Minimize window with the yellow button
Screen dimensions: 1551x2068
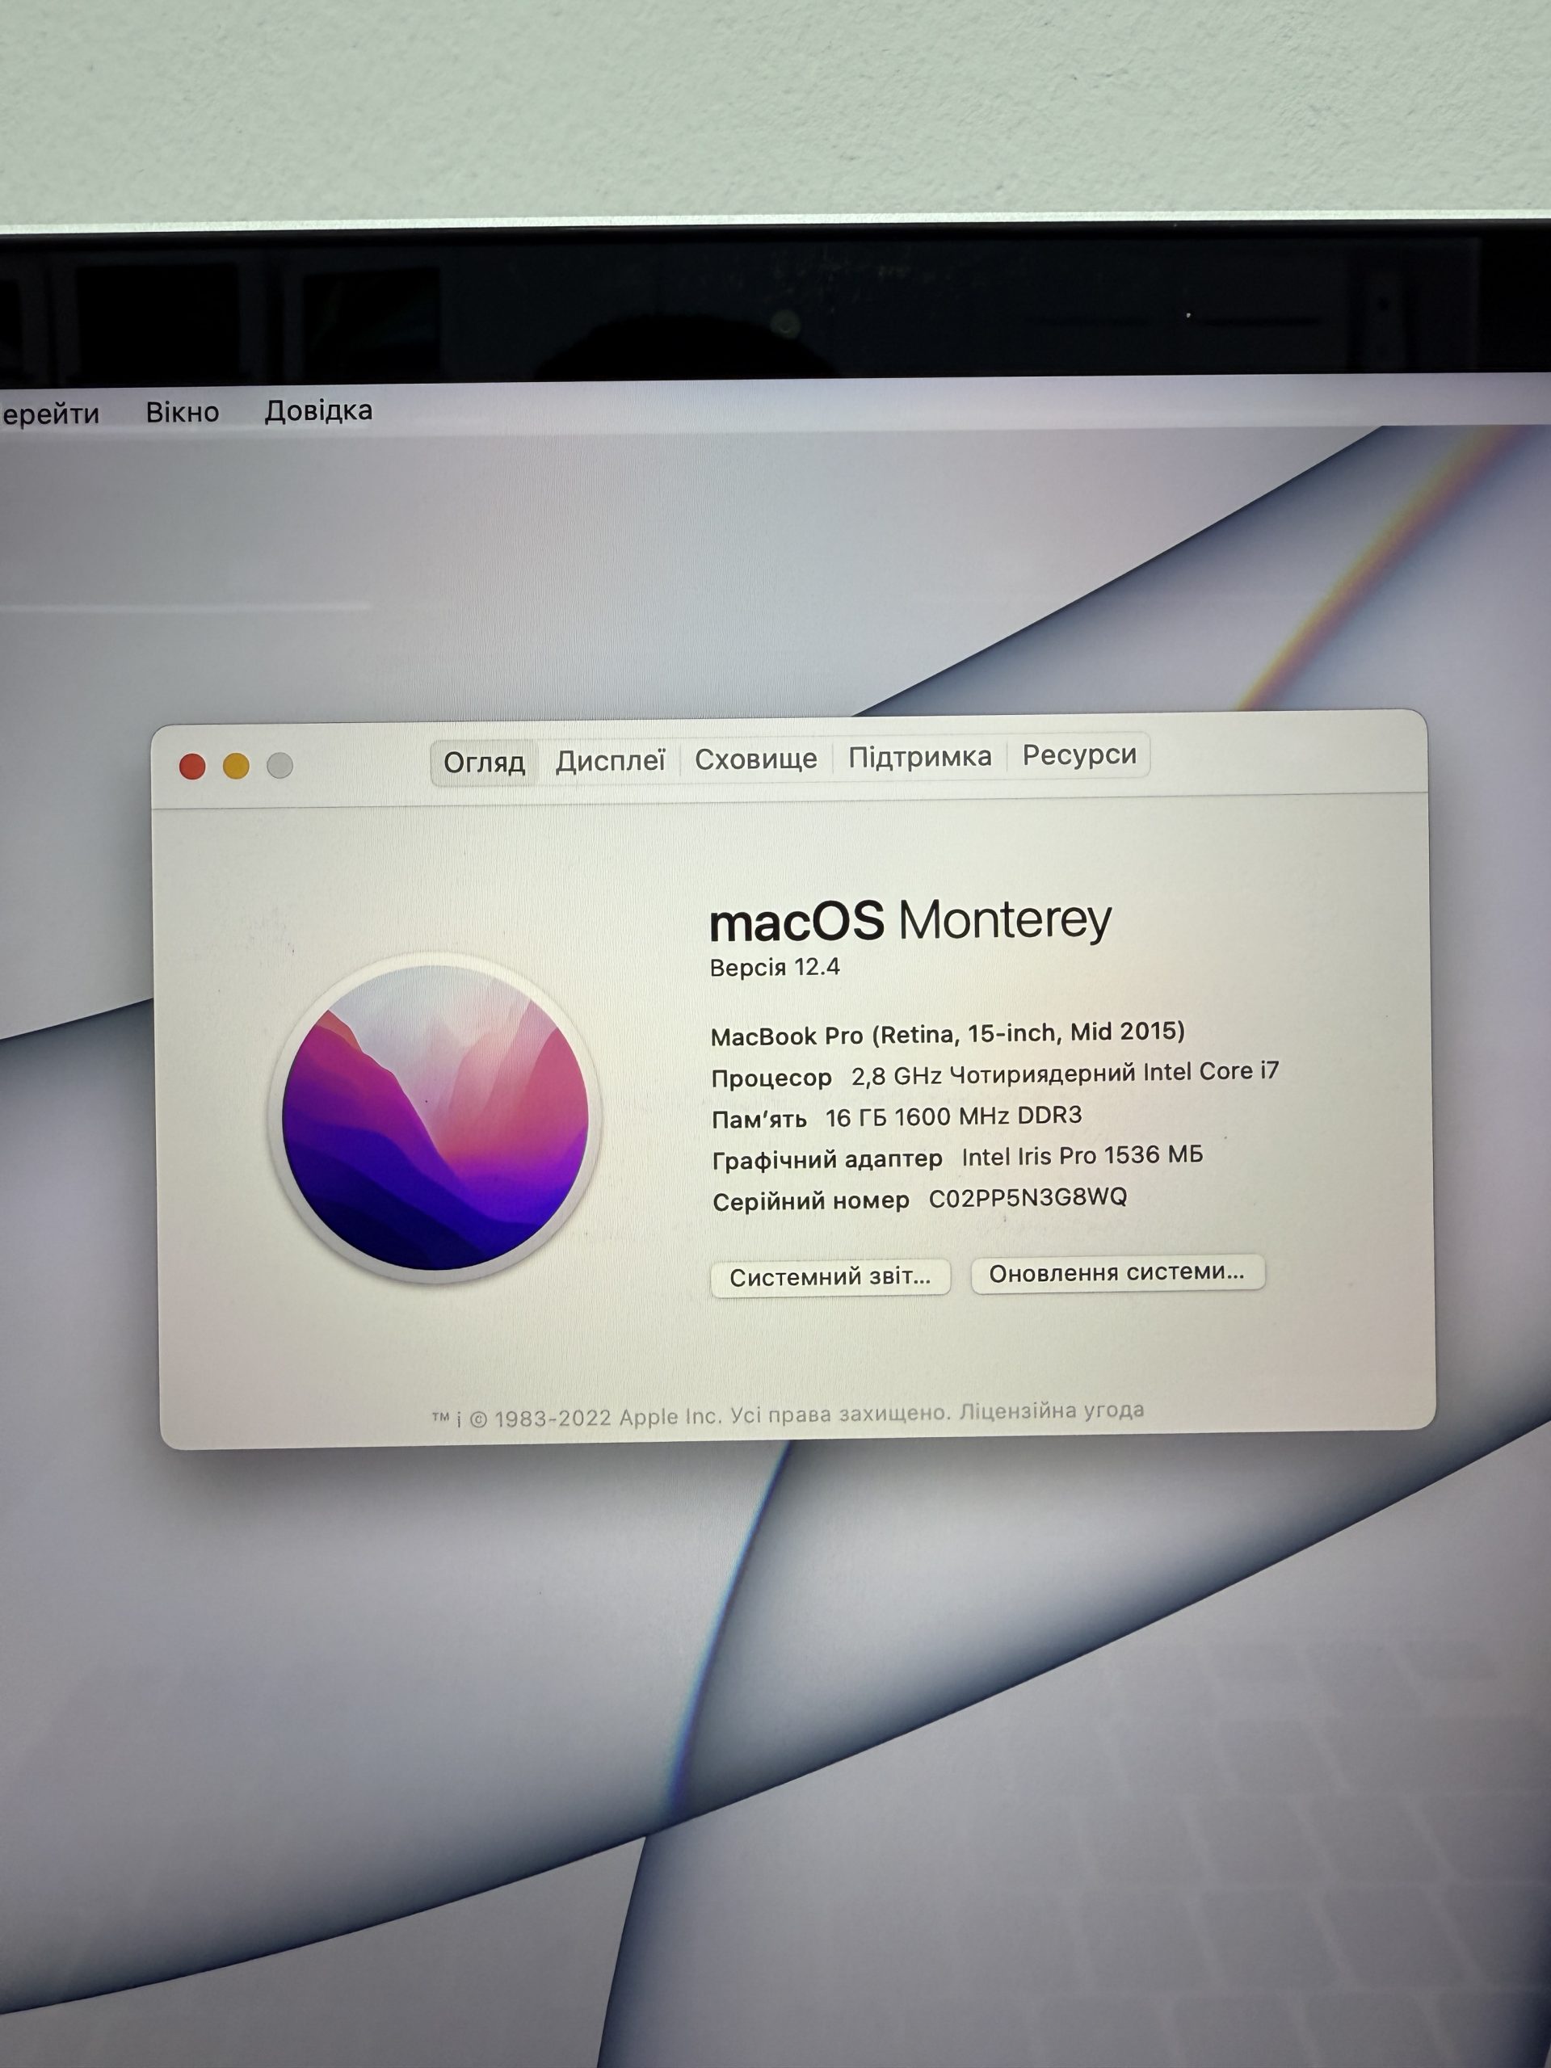(237, 766)
